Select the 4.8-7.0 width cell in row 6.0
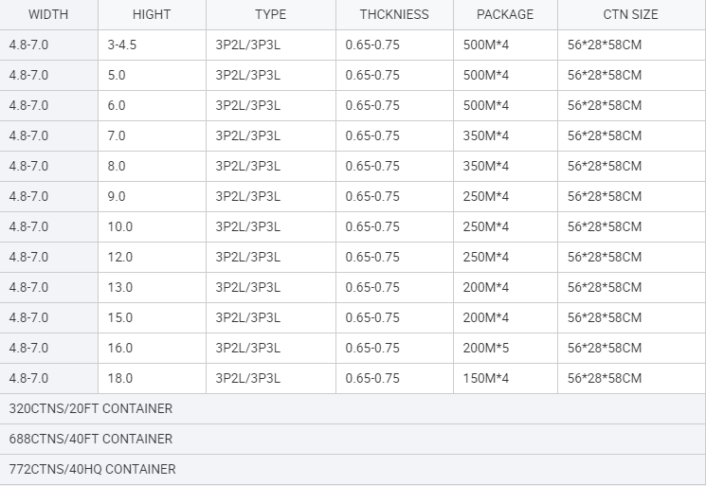 click(x=48, y=105)
